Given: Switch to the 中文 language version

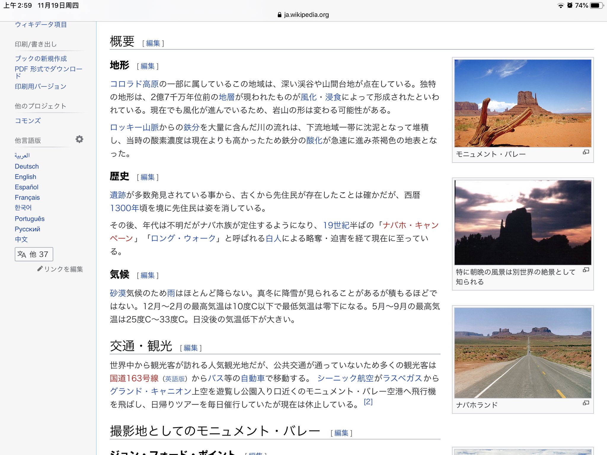Looking at the screenshot, I should (x=21, y=239).
